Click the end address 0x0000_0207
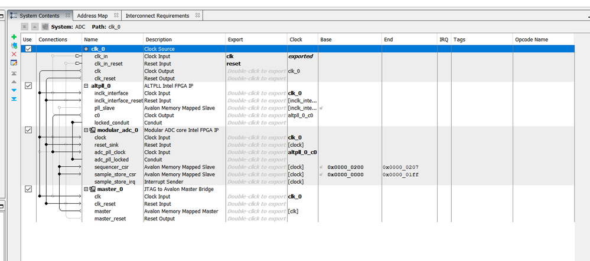 tap(401, 167)
